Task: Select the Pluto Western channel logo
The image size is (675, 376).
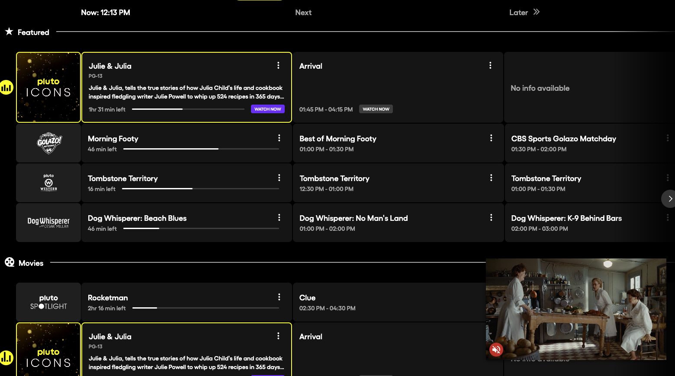Action: click(48, 183)
